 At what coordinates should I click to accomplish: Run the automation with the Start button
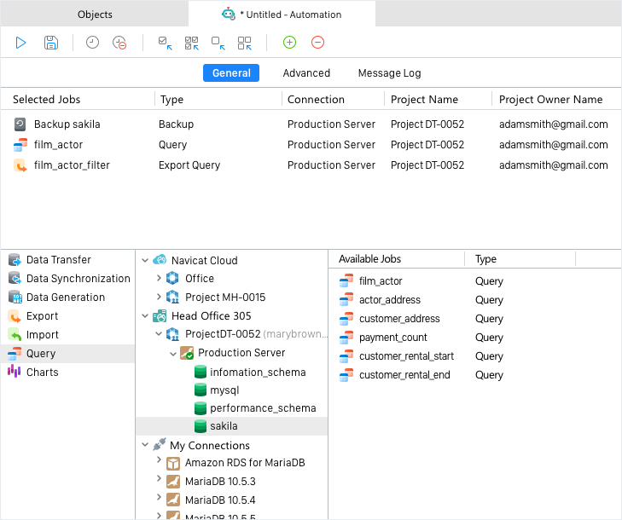[20, 43]
